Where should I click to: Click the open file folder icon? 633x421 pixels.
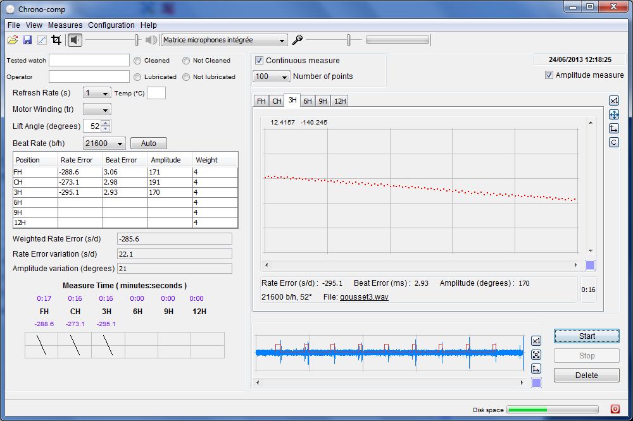pos(13,40)
